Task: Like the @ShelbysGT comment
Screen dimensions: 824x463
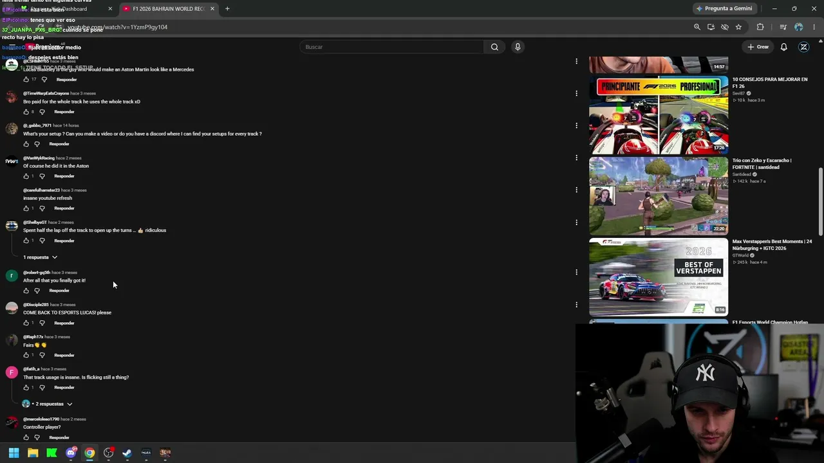Action: pyautogui.click(x=26, y=241)
